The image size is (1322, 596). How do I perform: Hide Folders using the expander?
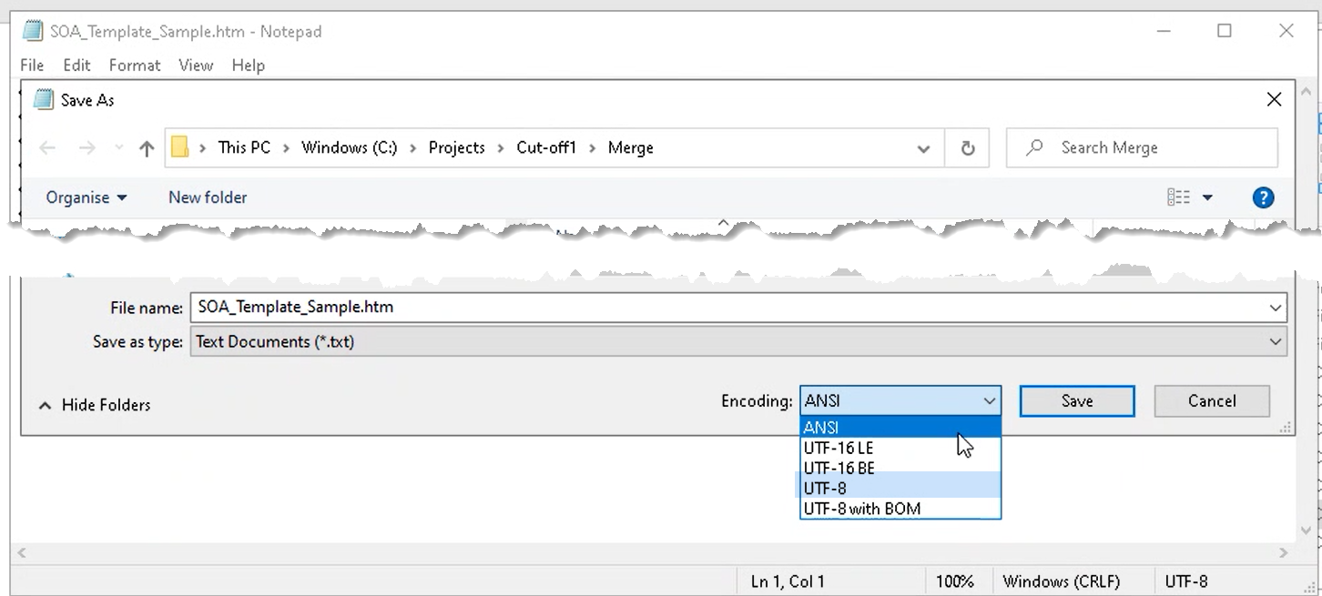95,405
